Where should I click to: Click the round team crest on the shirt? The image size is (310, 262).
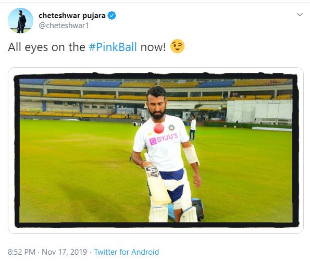pos(171,128)
